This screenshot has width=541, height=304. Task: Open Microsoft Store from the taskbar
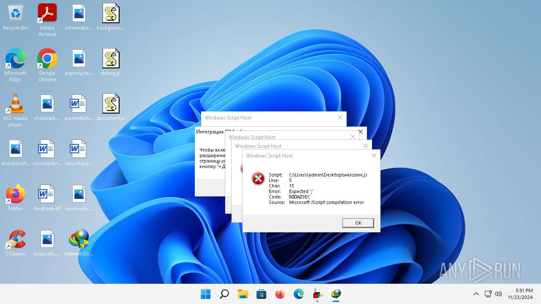(262, 294)
